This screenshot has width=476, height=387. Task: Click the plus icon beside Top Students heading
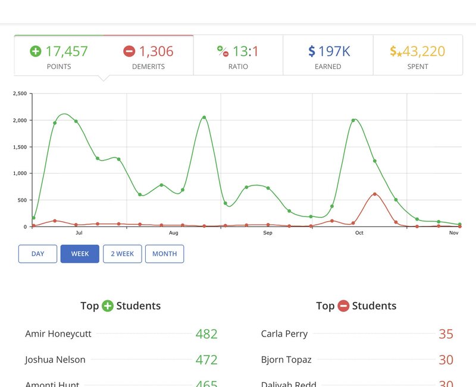pos(108,306)
